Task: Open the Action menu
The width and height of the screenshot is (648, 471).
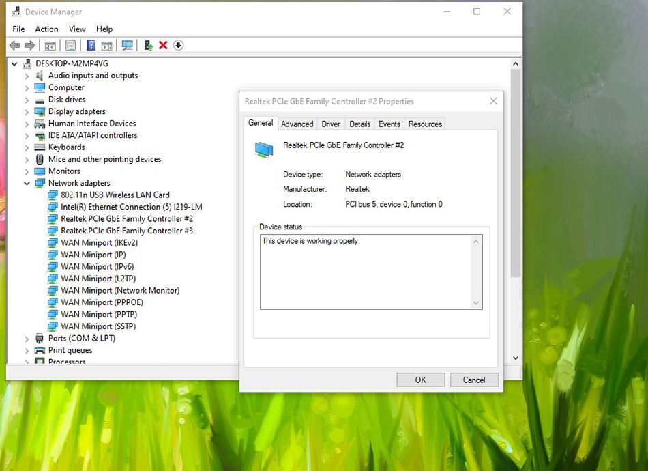Action: 46,29
